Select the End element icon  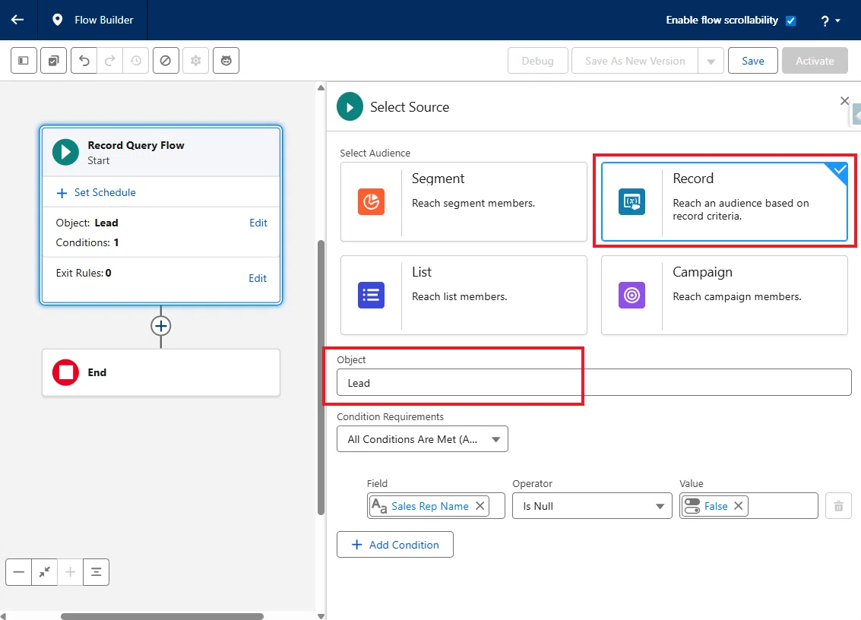coord(66,372)
